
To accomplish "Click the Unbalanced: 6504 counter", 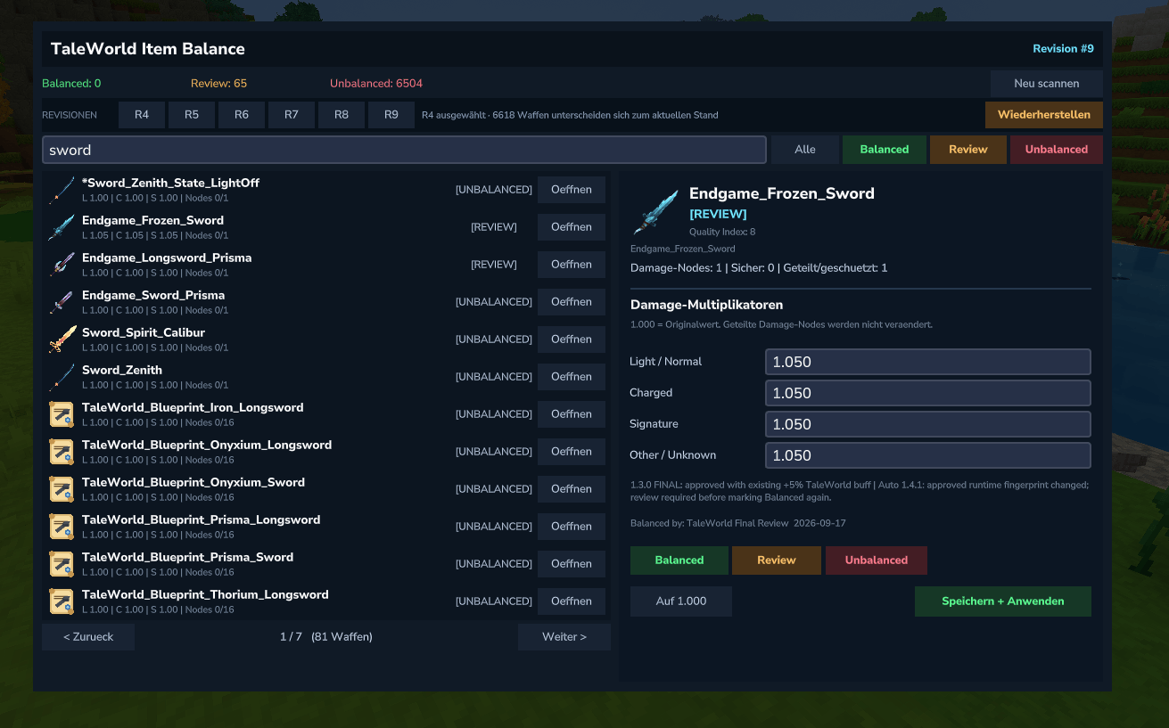I will (376, 84).
